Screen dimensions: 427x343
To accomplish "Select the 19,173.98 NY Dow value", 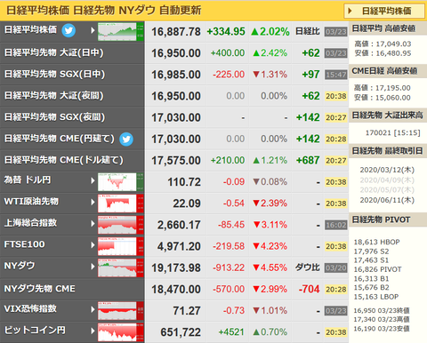I will 176,267.
